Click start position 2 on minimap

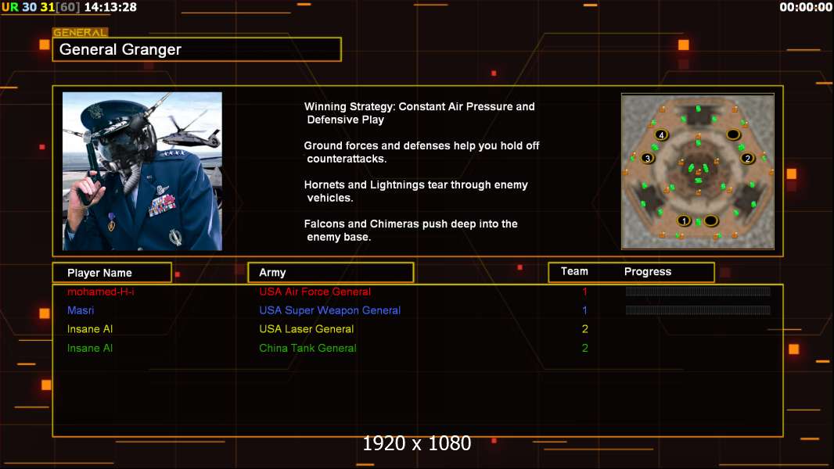click(747, 158)
